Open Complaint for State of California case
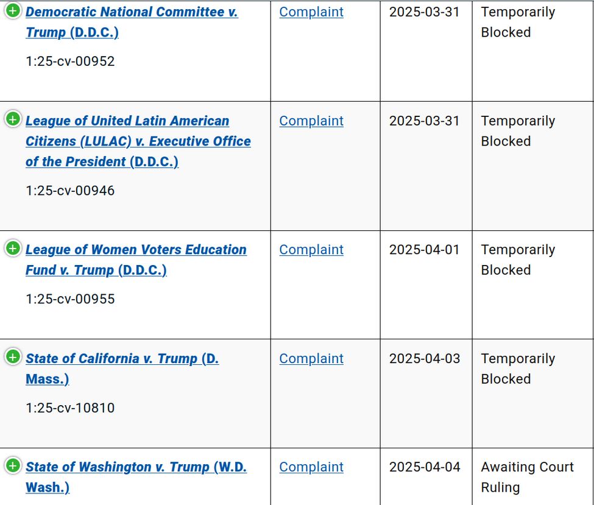The height and width of the screenshot is (505, 594). (311, 359)
